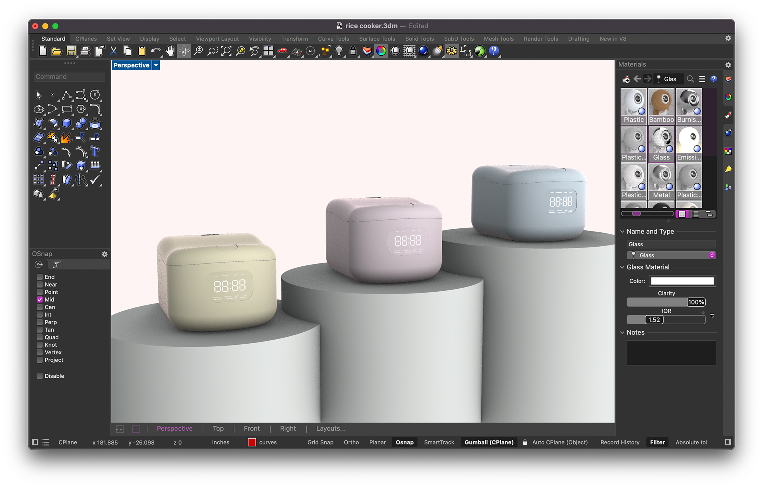Switch to the Surface Tools tab
The width and height of the screenshot is (763, 487).
377,39
